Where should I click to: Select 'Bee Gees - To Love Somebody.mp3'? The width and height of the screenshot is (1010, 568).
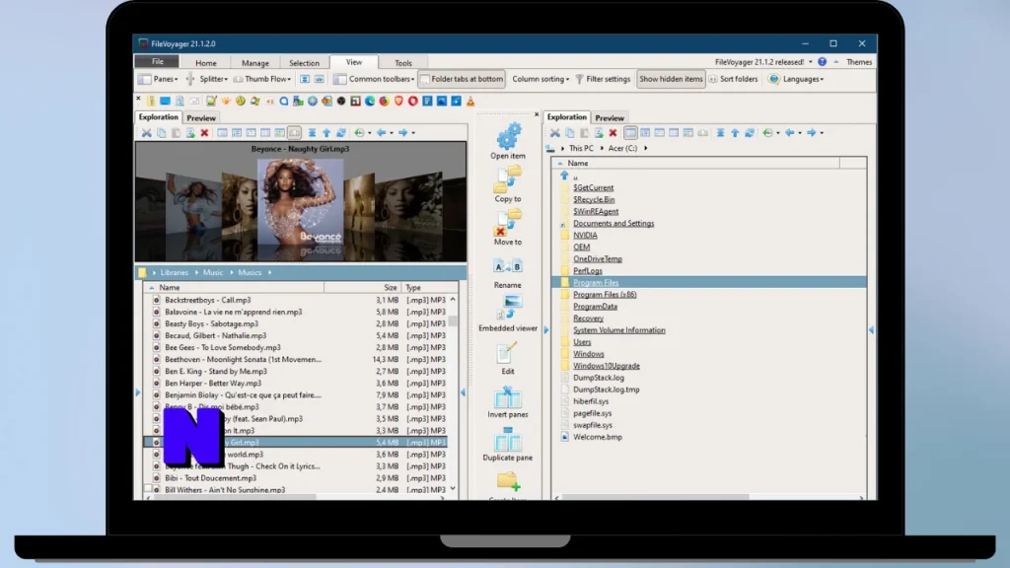(x=222, y=348)
